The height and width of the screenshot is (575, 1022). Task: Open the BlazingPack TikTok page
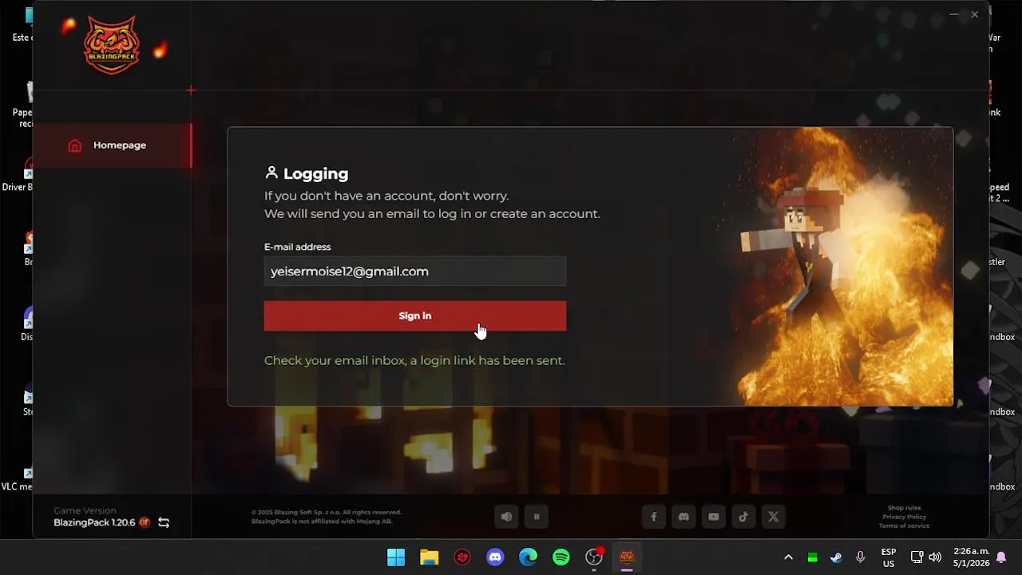[743, 517]
